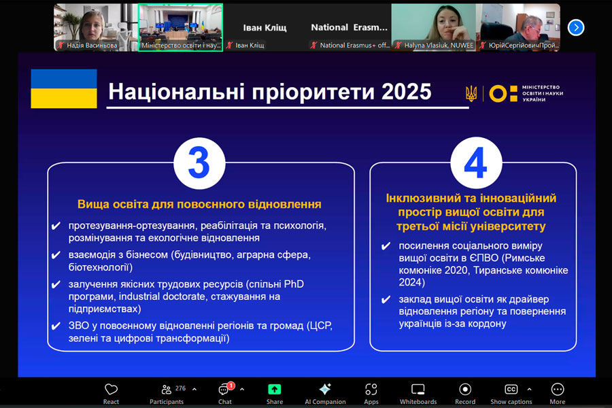Select the ЮрійСергійовичПрой… video thumbnail

pos(518,27)
